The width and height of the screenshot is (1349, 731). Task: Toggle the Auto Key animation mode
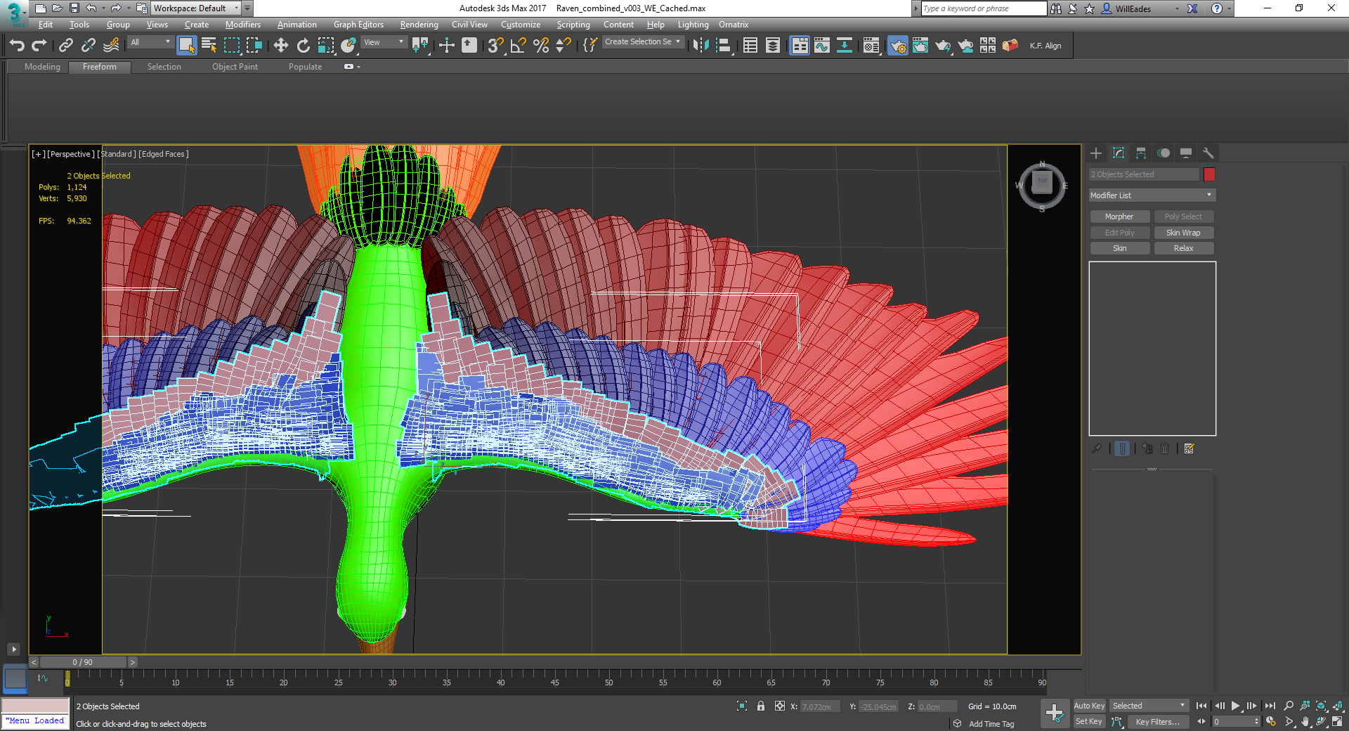coord(1089,706)
